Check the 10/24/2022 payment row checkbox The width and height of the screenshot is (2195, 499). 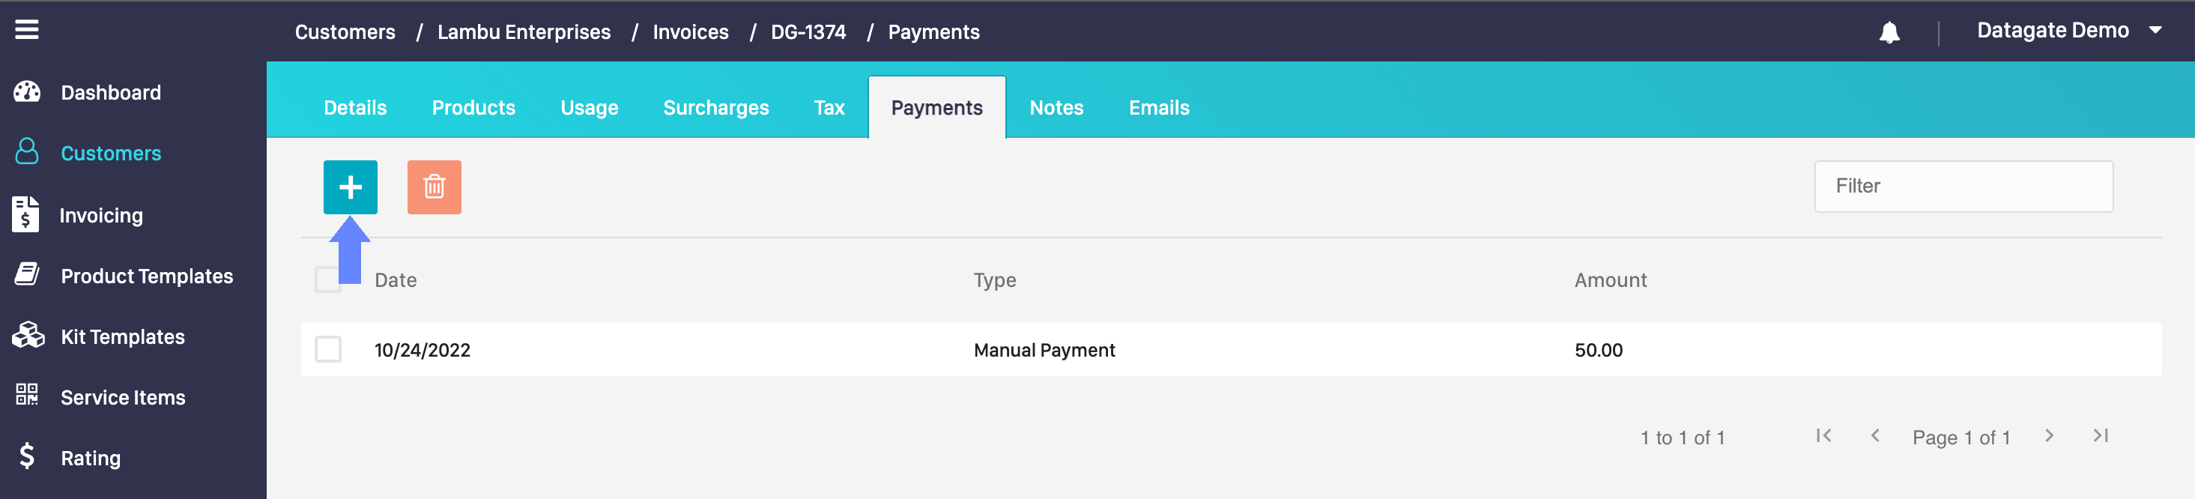pos(328,349)
